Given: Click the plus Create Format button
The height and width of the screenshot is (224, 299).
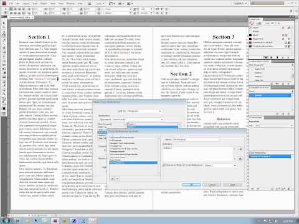Looking at the screenshot, I should click(113, 179).
